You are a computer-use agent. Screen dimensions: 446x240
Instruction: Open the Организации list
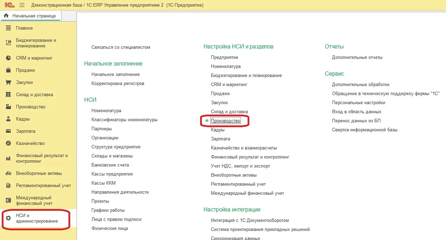pyautogui.click(x=105, y=138)
